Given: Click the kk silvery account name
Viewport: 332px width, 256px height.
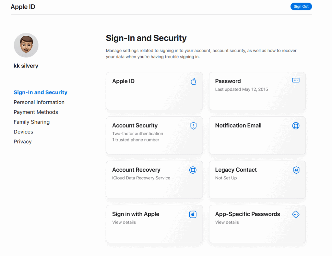Looking at the screenshot, I should 26,66.
